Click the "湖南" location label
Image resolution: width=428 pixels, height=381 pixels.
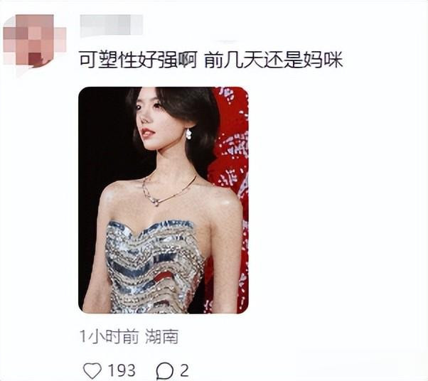(x=162, y=336)
